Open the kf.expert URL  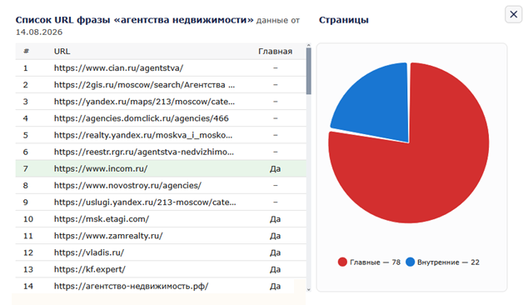(90, 270)
